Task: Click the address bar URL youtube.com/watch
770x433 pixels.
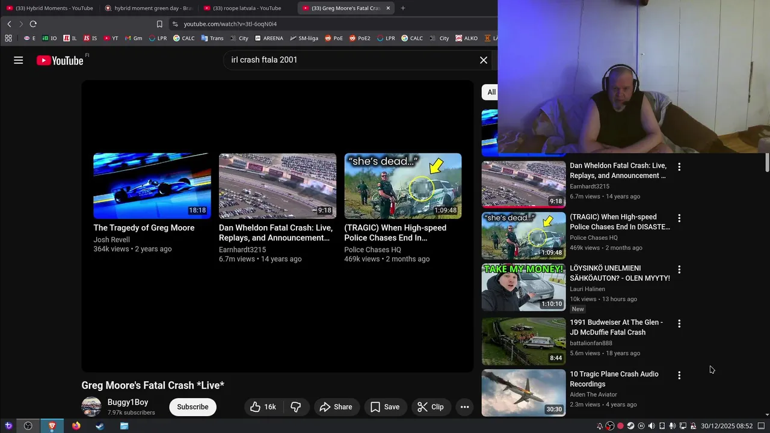Action: [x=230, y=24]
